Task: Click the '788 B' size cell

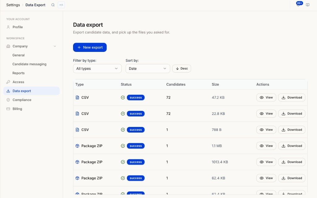Action: click(216, 130)
